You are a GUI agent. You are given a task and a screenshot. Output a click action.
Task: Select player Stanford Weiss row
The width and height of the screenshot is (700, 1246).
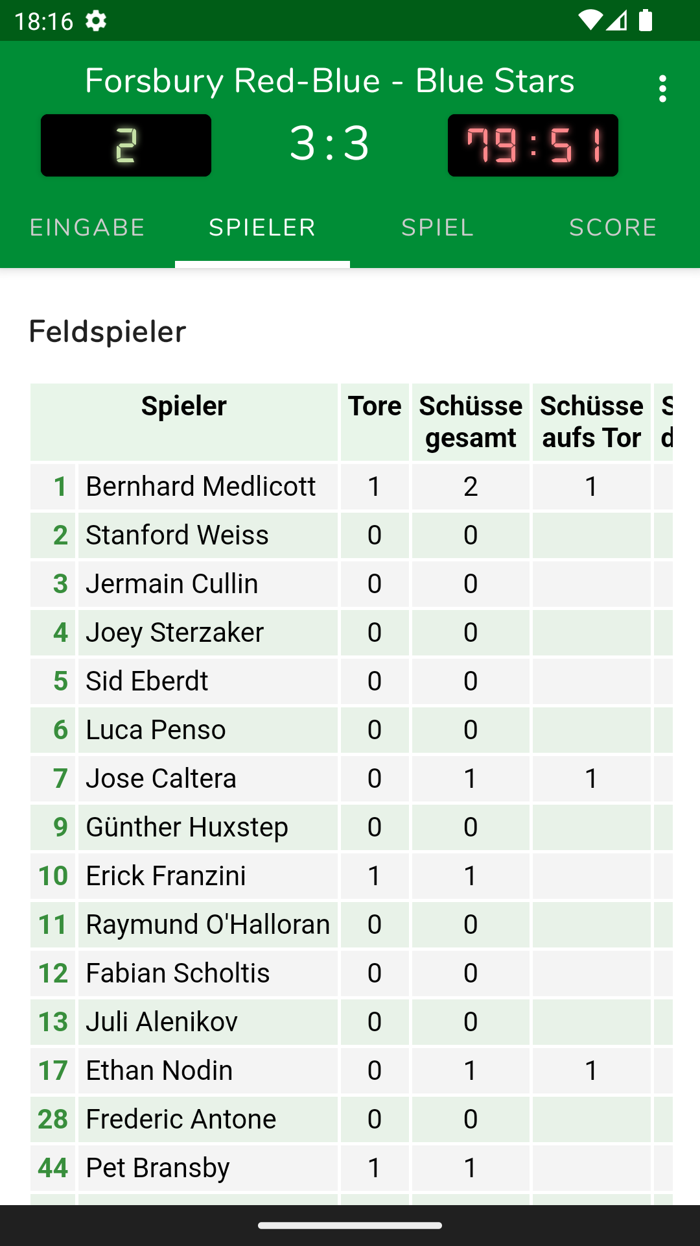click(x=177, y=535)
